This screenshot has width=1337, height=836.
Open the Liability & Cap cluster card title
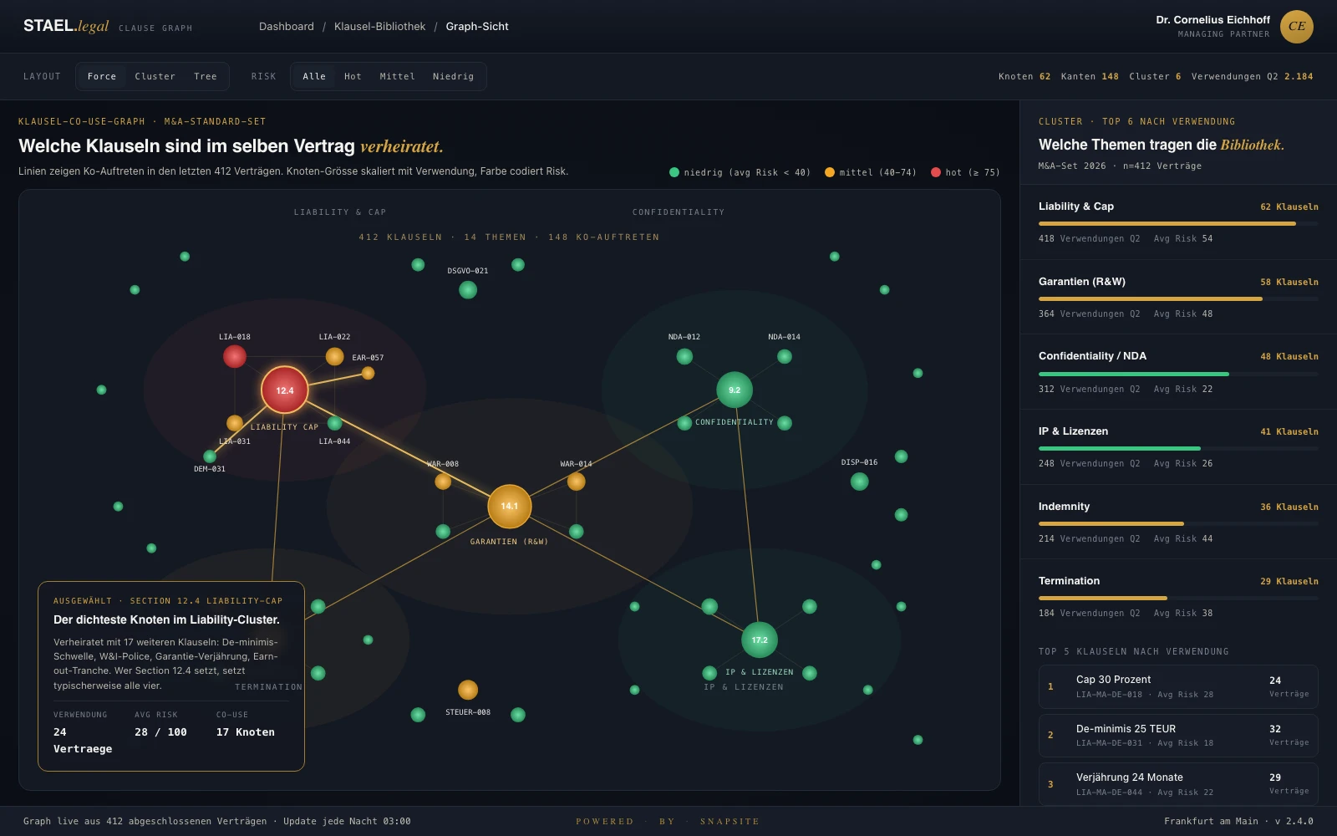coord(1076,206)
